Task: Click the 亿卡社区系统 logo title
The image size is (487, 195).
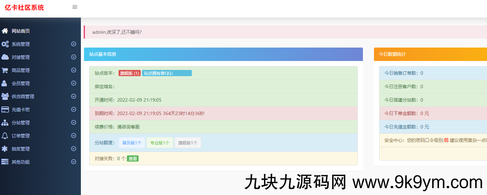Action: click(x=25, y=8)
